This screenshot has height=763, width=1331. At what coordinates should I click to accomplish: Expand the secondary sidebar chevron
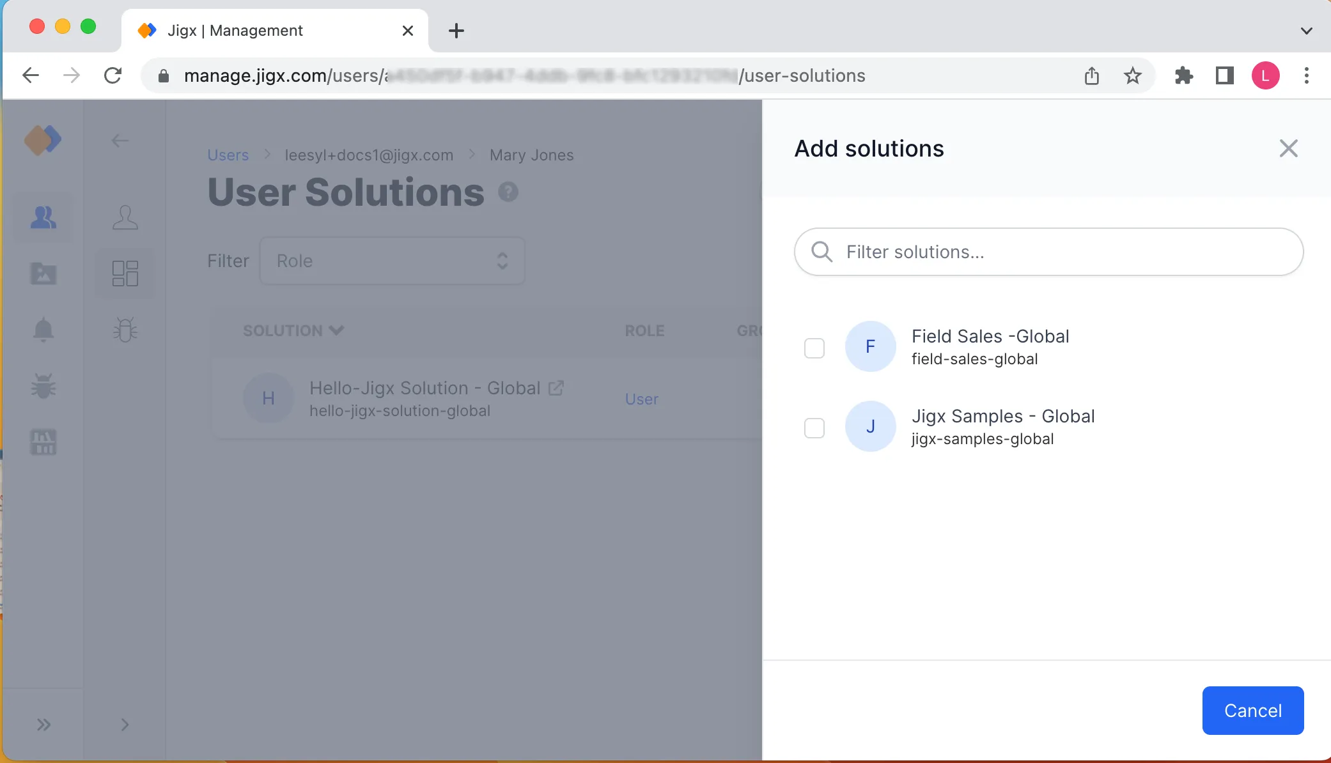pos(125,725)
